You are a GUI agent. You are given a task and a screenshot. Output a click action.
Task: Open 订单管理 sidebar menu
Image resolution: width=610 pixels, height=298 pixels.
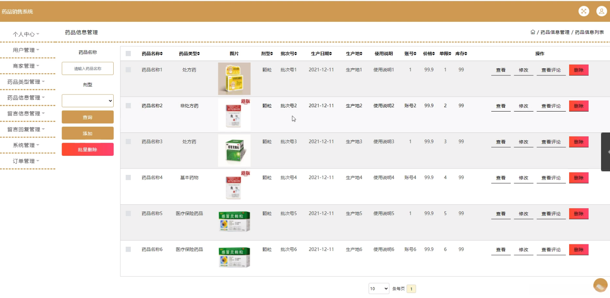(x=26, y=161)
